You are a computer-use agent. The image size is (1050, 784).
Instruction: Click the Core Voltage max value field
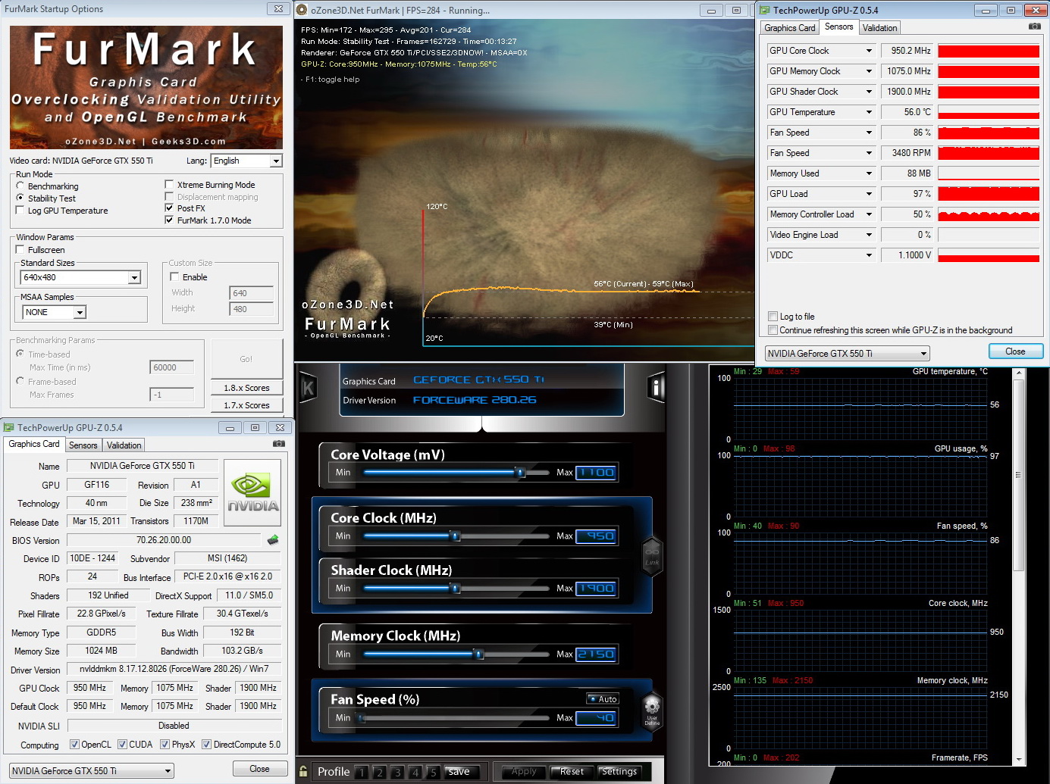(x=597, y=473)
